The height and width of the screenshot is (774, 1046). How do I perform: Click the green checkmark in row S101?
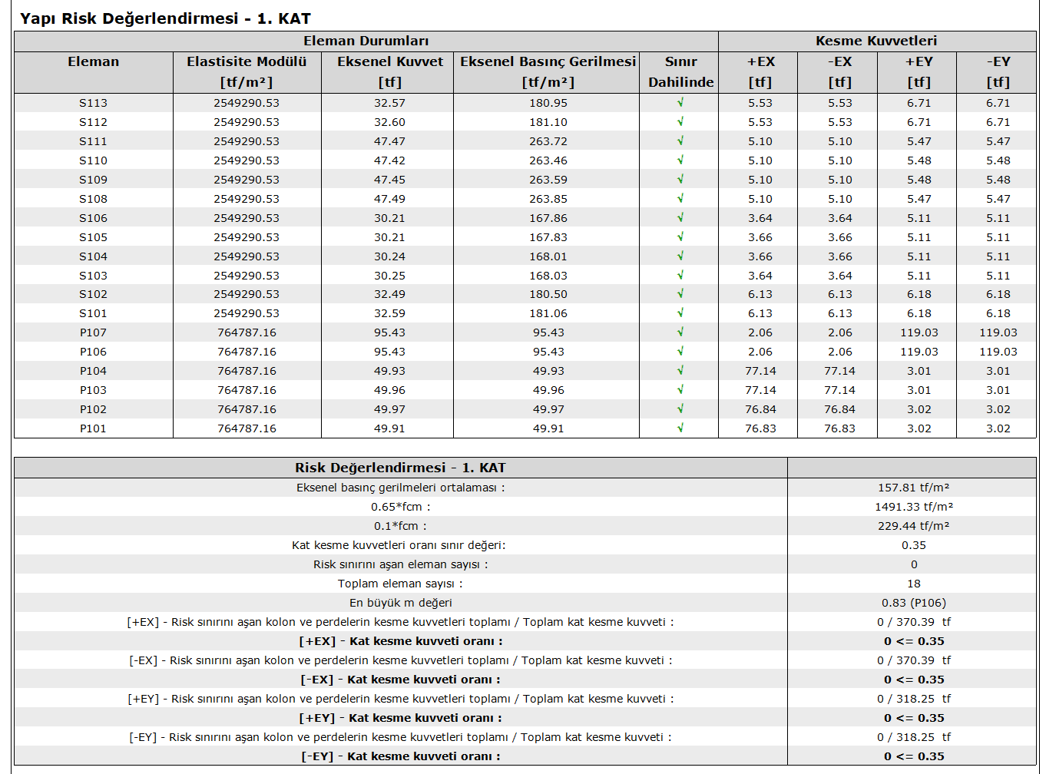pyautogui.click(x=680, y=313)
